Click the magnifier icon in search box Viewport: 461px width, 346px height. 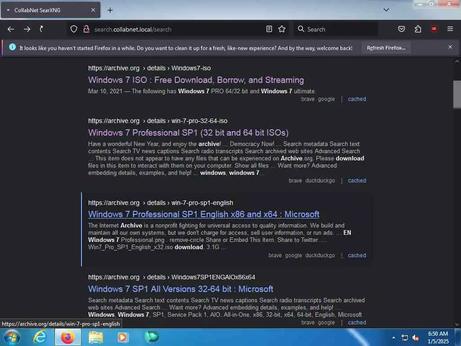tap(301, 29)
